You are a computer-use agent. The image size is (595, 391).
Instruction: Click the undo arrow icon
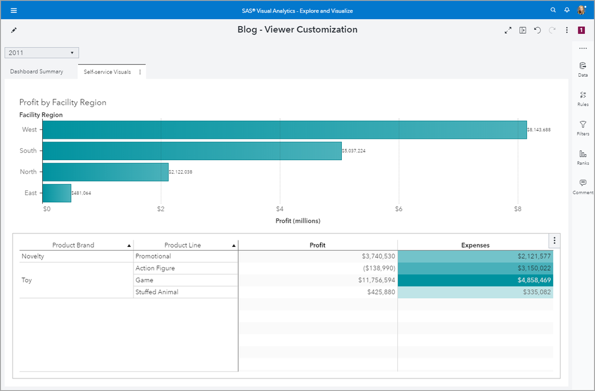coord(537,30)
